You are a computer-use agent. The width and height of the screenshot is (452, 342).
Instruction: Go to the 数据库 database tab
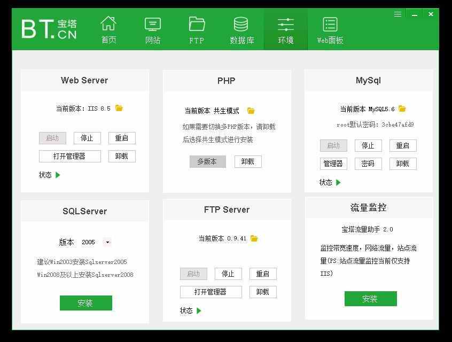coord(241,30)
